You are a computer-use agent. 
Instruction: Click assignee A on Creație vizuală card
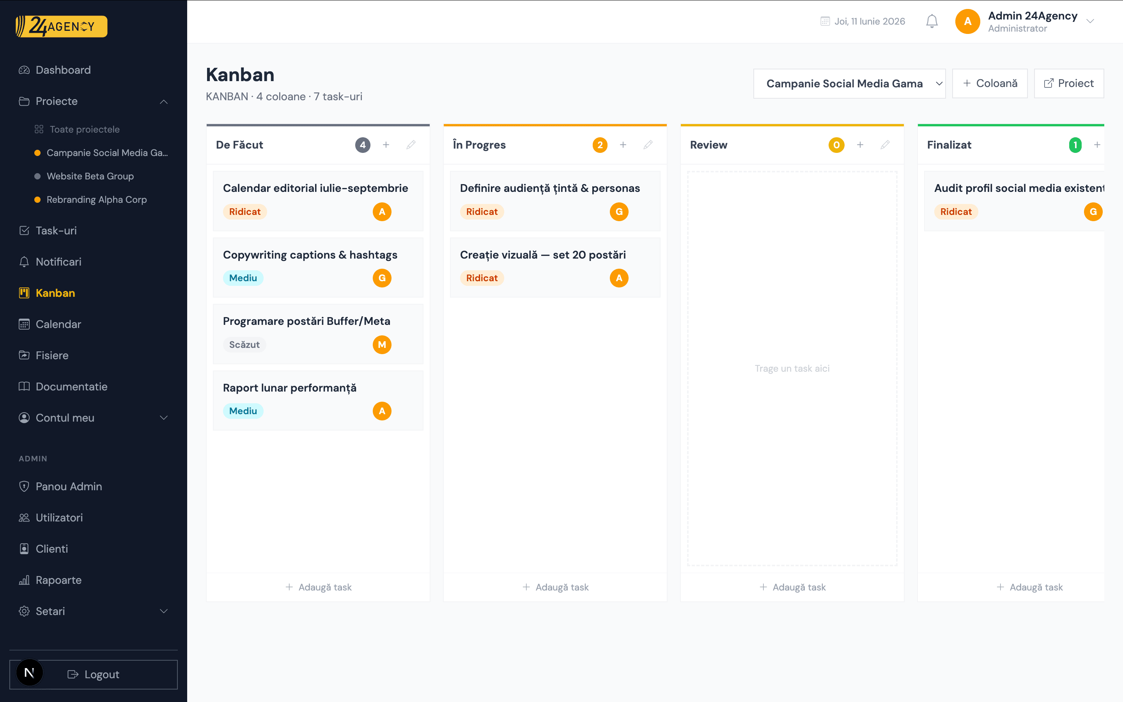pyautogui.click(x=619, y=278)
